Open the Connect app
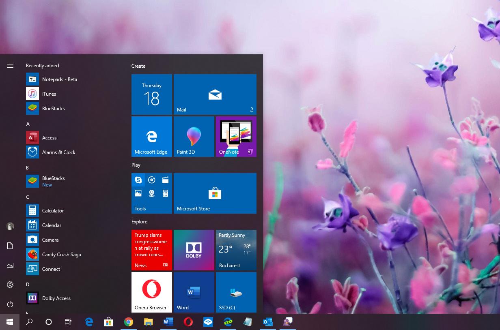Viewport: 500px width, 330px height. click(73, 269)
